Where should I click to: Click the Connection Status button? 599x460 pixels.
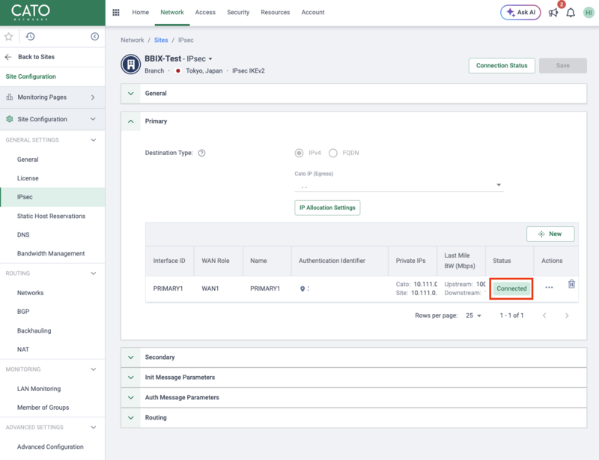point(502,65)
